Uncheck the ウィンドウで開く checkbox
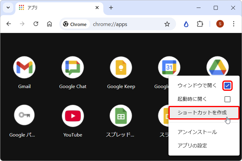Screen dimensions: 242x161 click(x=227, y=86)
